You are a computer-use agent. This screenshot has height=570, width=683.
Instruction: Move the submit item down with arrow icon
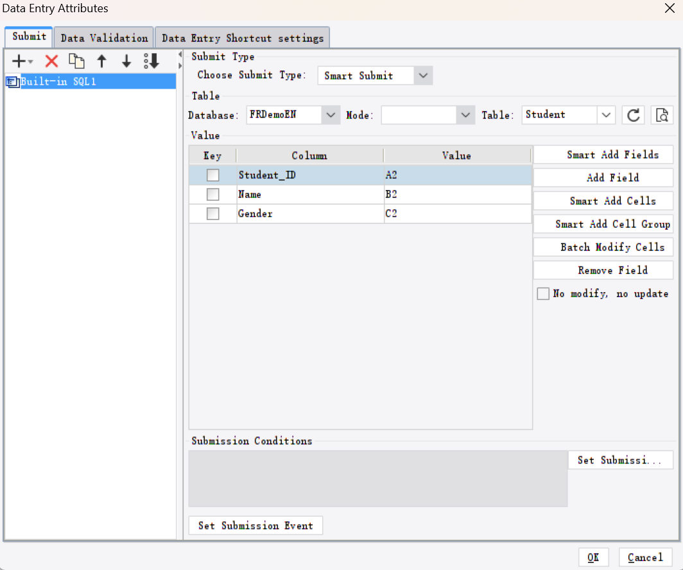[x=126, y=61]
